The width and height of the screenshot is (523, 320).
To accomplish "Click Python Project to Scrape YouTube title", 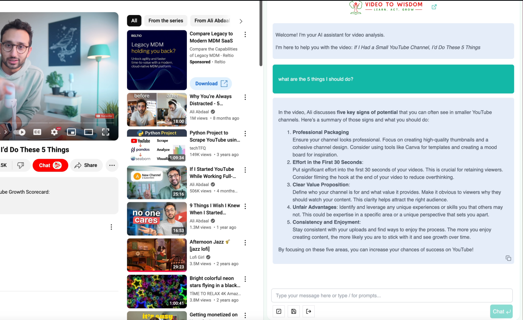I will coord(215,136).
